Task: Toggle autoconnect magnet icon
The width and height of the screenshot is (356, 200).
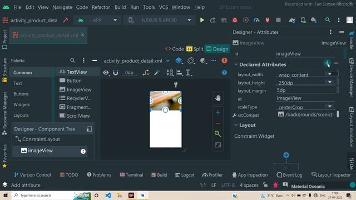Action: 116,73
